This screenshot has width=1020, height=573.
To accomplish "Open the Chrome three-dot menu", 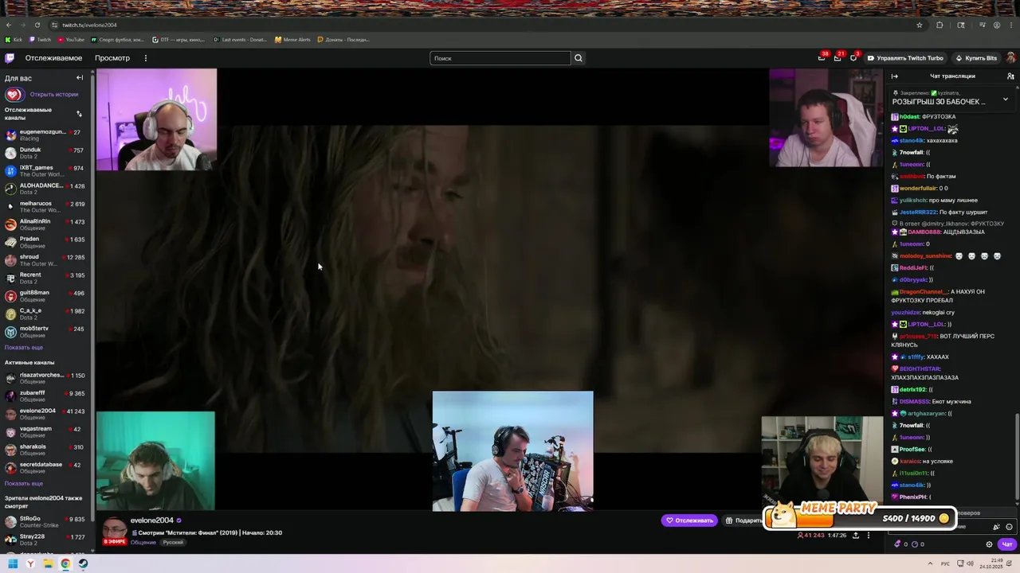I will pyautogui.click(x=1010, y=25).
